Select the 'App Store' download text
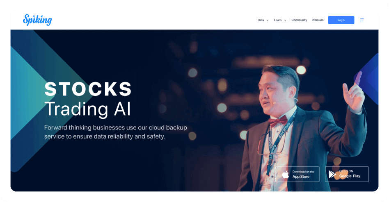The height and width of the screenshot is (202, 389). (x=301, y=177)
